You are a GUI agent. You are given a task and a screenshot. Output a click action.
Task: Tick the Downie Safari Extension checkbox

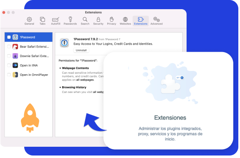(x=9, y=56)
